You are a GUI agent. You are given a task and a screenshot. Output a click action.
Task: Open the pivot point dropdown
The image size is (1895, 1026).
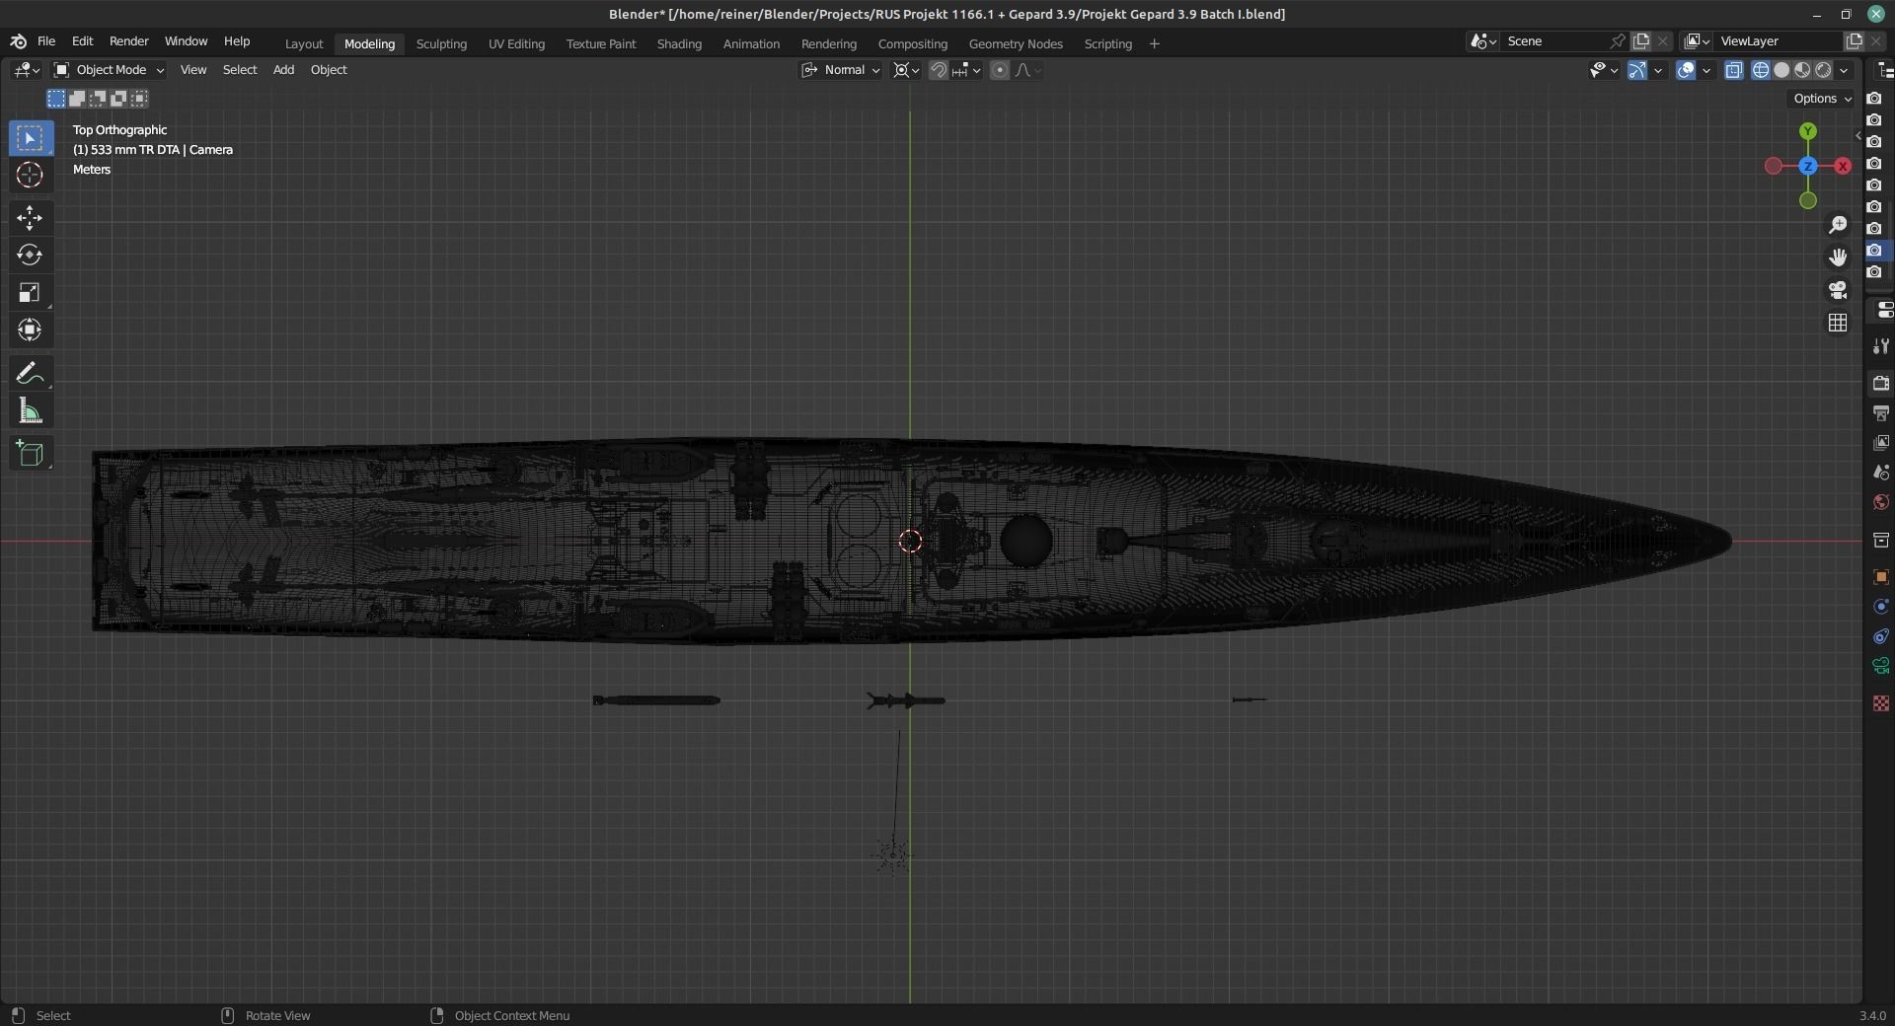point(906,70)
